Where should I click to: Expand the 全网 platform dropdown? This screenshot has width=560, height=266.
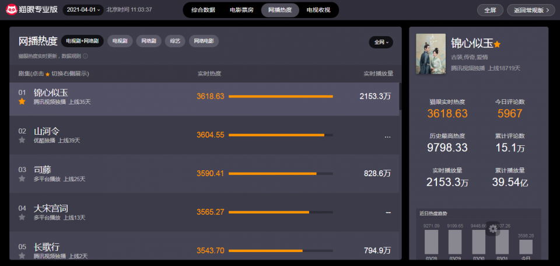click(381, 42)
